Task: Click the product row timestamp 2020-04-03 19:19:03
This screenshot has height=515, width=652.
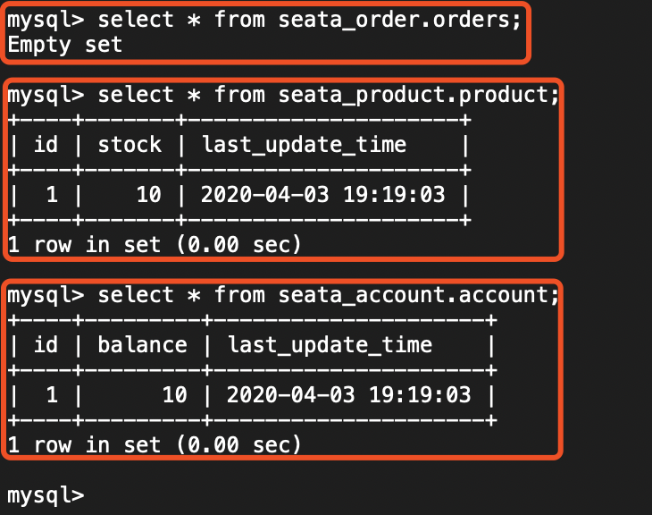Action: (x=323, y=194)
